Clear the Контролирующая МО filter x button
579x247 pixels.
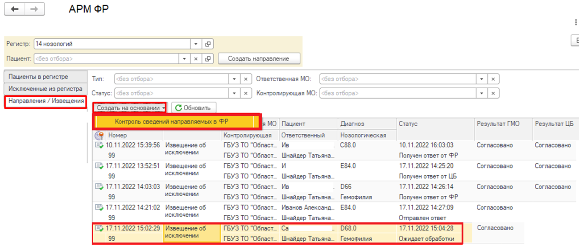click(493, 93)
